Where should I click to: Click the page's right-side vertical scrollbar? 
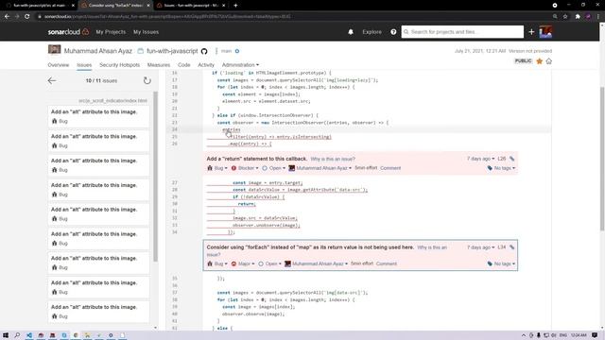coord(602,159)
